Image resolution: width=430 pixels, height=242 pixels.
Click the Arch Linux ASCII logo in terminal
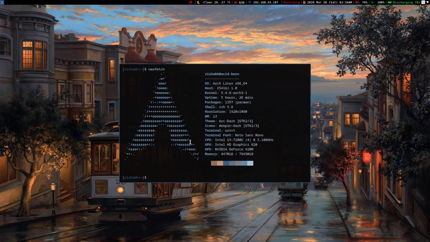coord(162,116)
